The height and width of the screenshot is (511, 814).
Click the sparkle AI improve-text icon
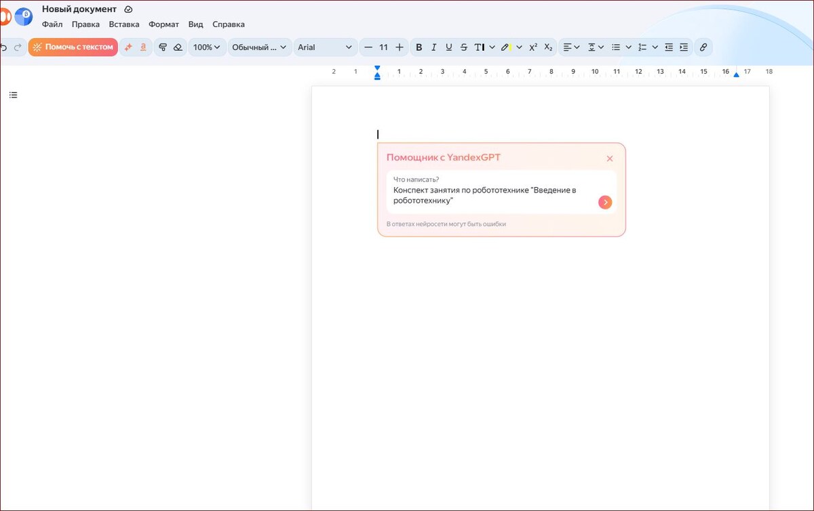click(128, 47)
